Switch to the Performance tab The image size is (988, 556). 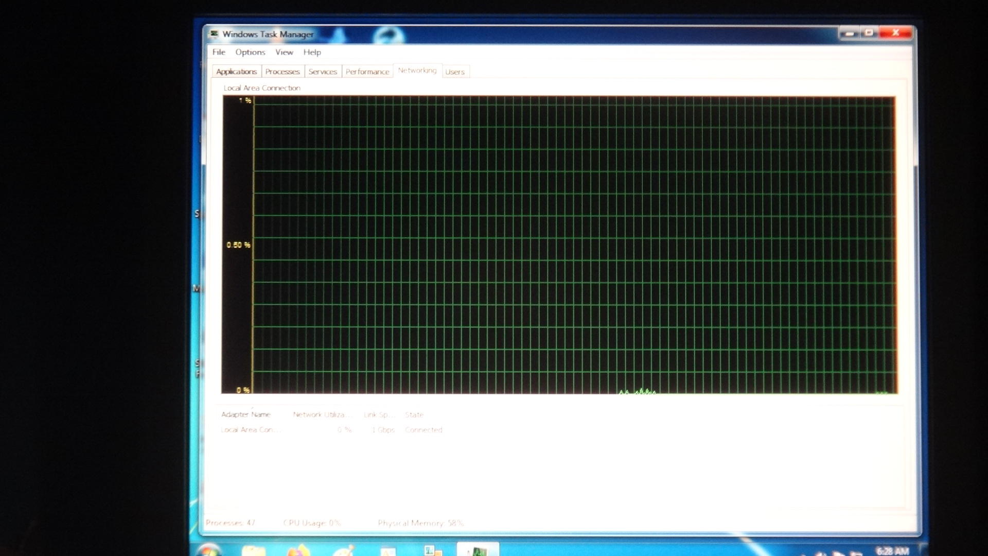tap(367, 72)
